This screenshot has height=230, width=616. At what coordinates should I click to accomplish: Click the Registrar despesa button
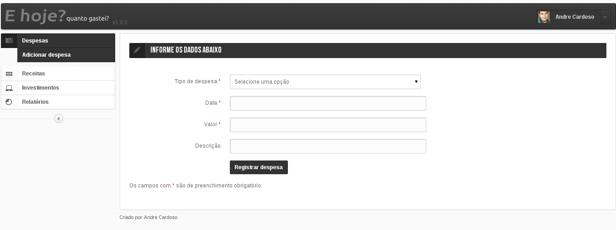tap(259, 167)
